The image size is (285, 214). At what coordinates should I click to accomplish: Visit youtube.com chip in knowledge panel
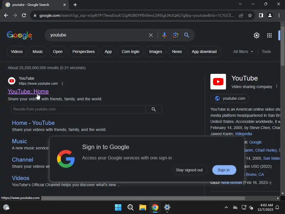coord(230,98)
